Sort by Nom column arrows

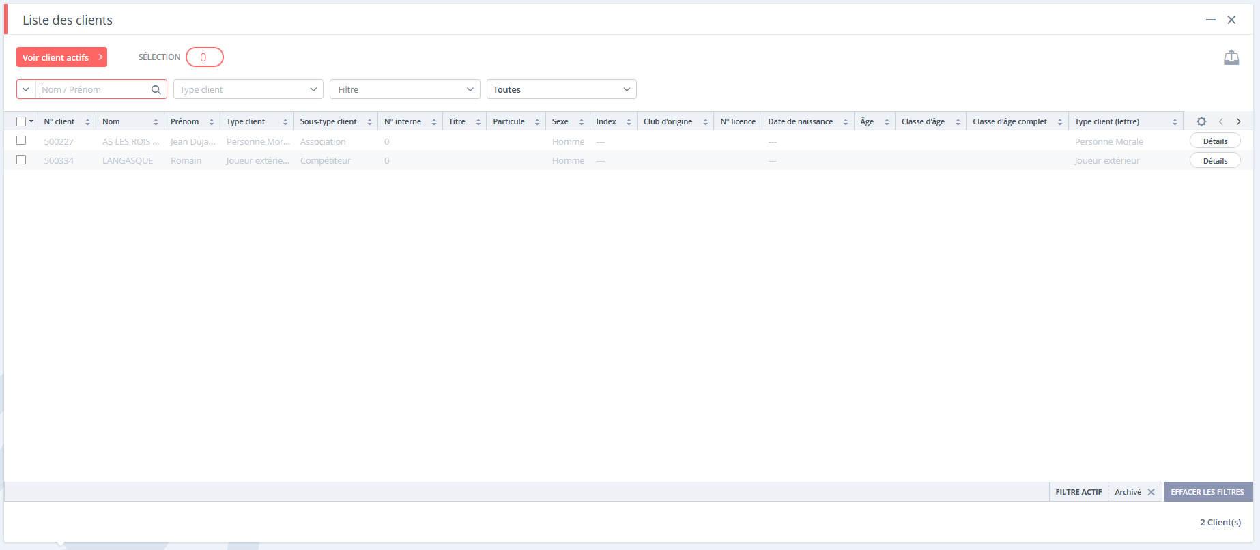(x=156, y=122)
